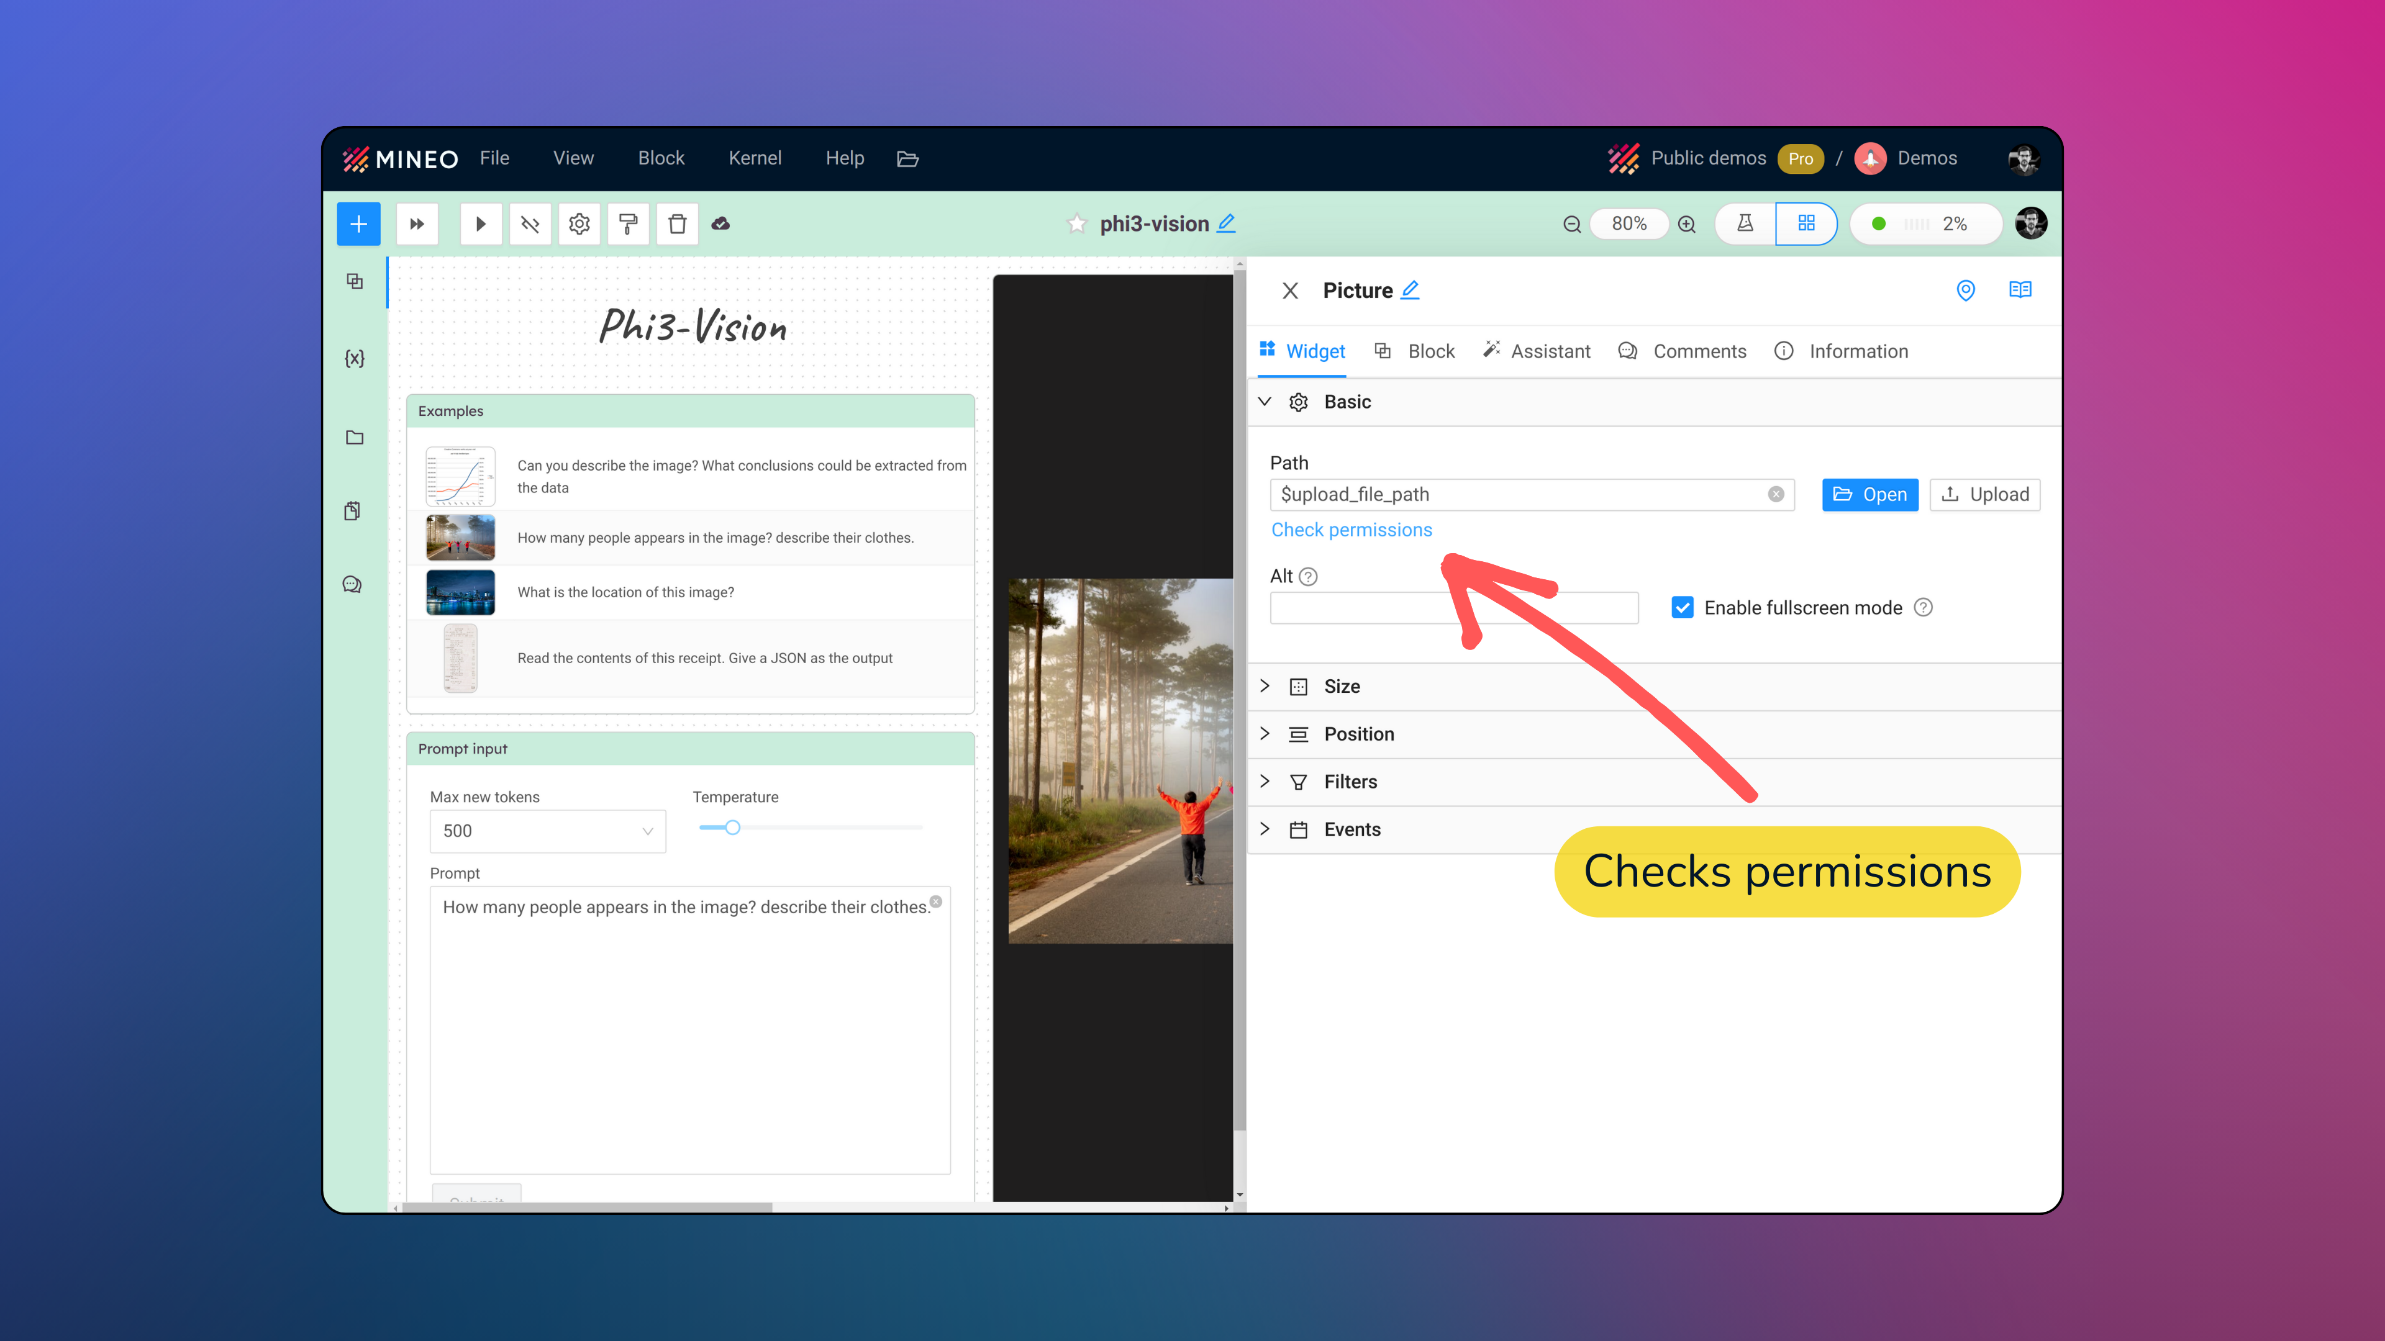Click the blue add block plus button
This screenshot has height=1341, width=2385.
(x=358, y=224)
